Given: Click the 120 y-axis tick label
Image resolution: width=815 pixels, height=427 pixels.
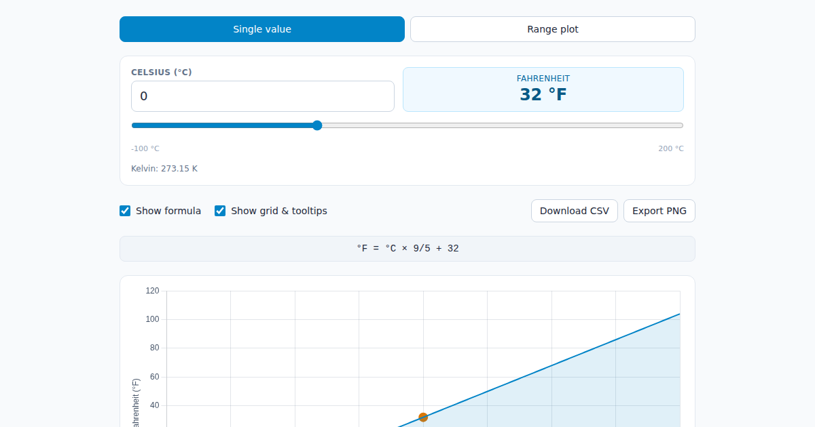Looking at the screenshot, I should coord(152,291).
